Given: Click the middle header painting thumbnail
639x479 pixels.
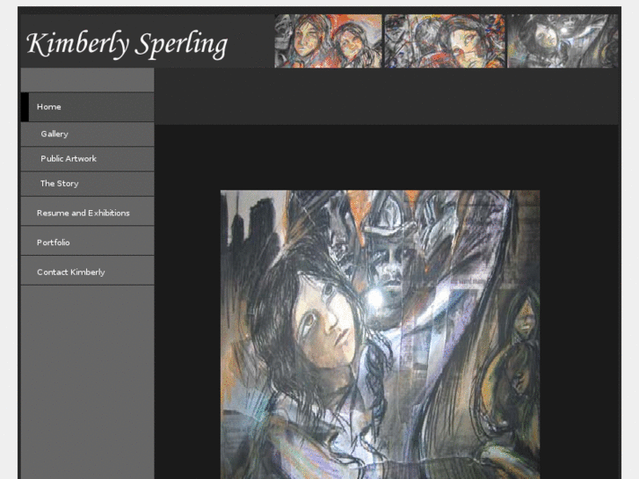Looking at the screenshot, I should [445, 40].
